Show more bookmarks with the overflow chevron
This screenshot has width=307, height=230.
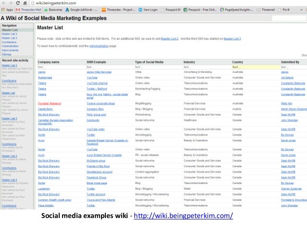pyautogui.click(x=302, y=10)
